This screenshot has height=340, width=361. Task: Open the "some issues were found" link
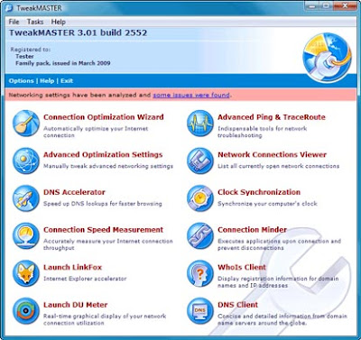(191, 95)
